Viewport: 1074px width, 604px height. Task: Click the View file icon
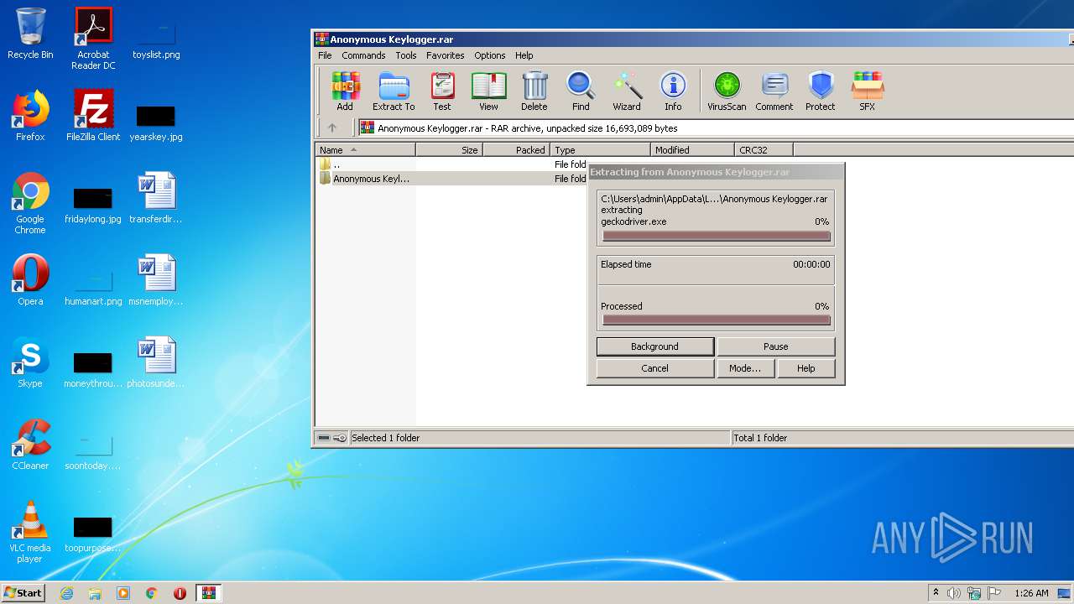(x=488, y=91)
